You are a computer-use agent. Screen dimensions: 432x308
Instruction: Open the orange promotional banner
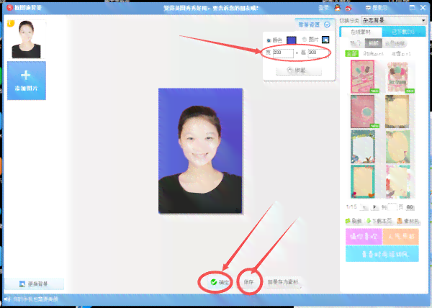pyautogui.click(x=400, y=237)
